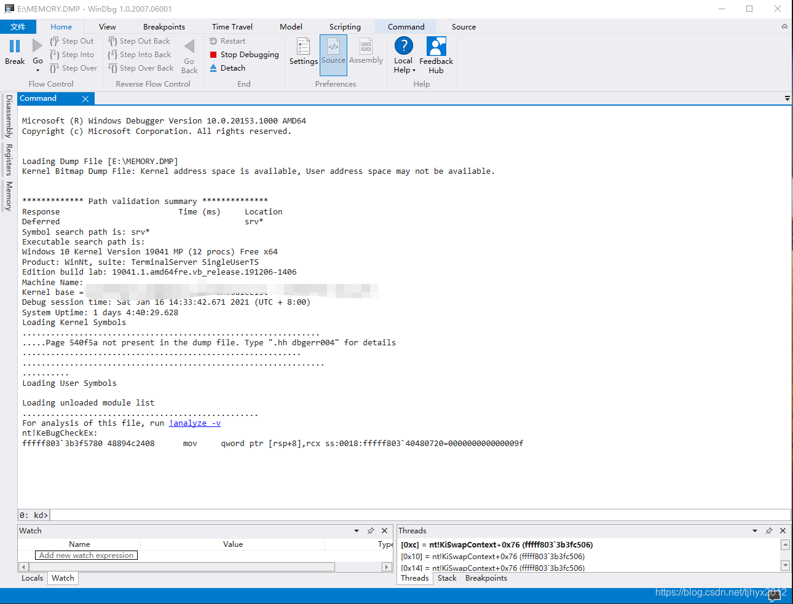Click the Watch Name column header
This screenshot has height=604, width=793.
79,544
